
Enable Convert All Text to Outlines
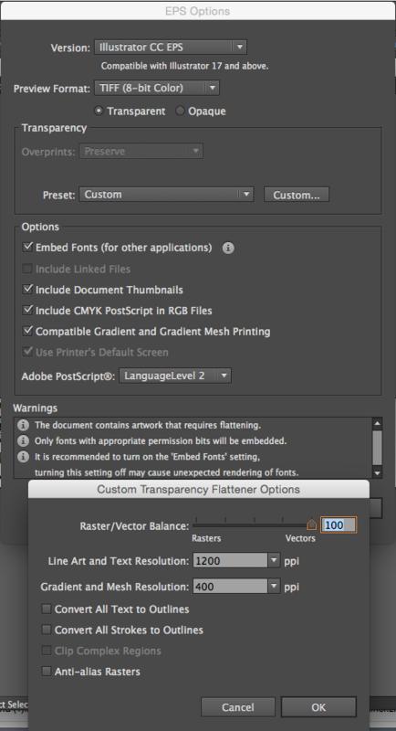(x=46, y=609)
